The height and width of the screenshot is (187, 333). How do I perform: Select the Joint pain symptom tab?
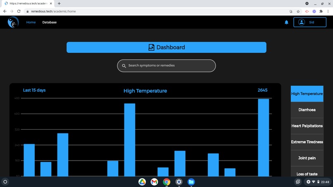click(x=307, y=158)
